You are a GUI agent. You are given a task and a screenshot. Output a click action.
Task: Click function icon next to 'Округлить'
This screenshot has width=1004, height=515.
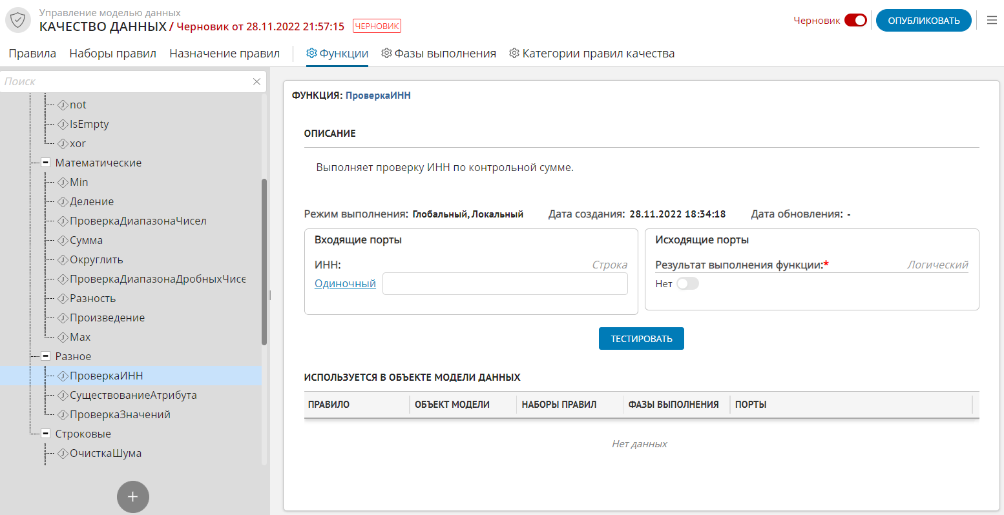point(63,259)
